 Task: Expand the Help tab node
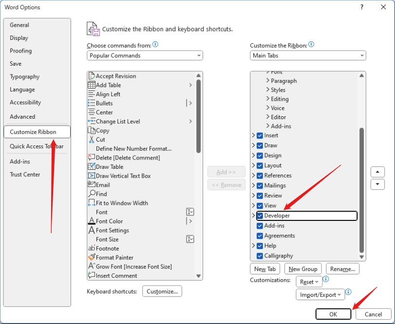tap(253, 246)
